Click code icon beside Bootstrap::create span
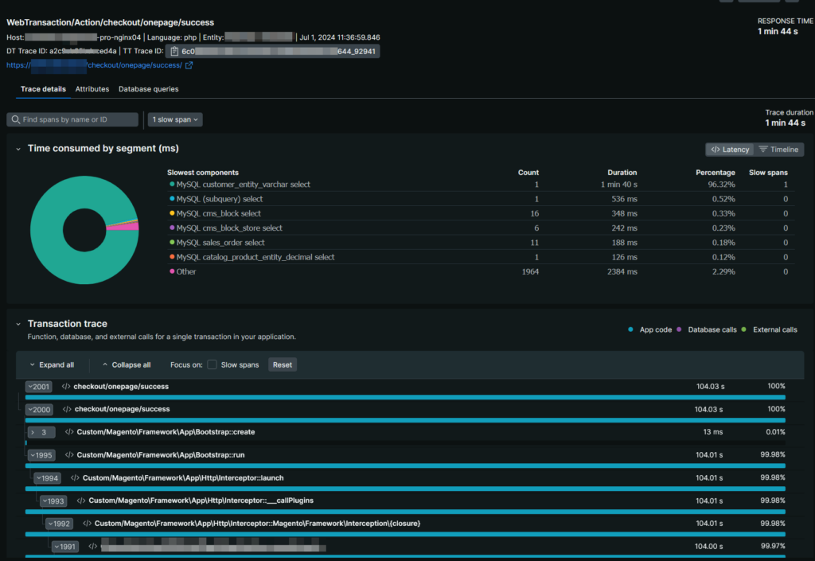Viewport: 815px width, 561px height. tap(69, 432)
